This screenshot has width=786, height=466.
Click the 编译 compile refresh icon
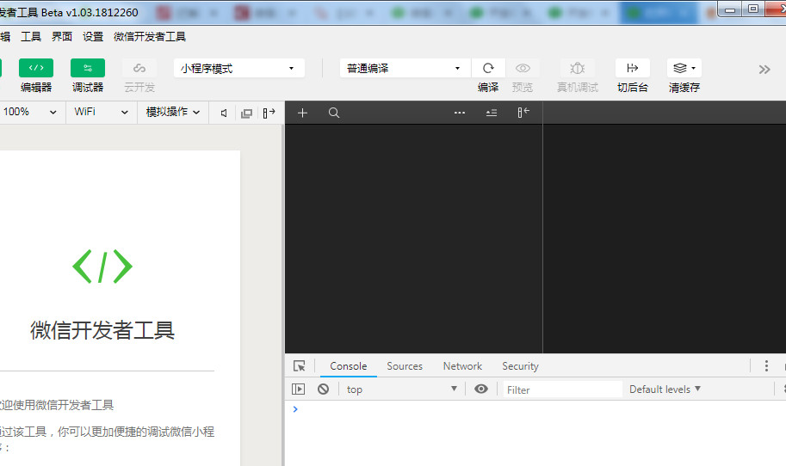coord(488,68)
